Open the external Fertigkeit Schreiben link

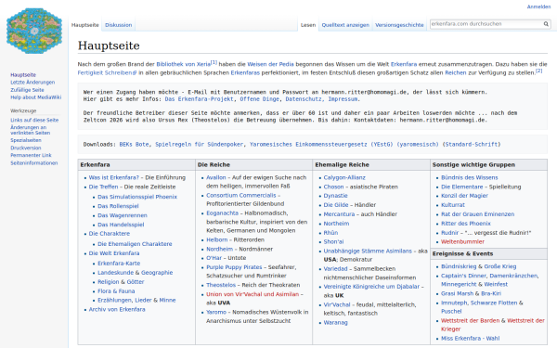(107, 72)
